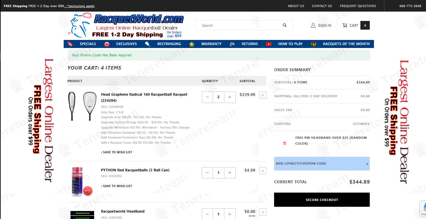Viewport: 426px width, 219px height.
Task: Click the Head Graphene racquet quantity field
Action: pos(218,97)
